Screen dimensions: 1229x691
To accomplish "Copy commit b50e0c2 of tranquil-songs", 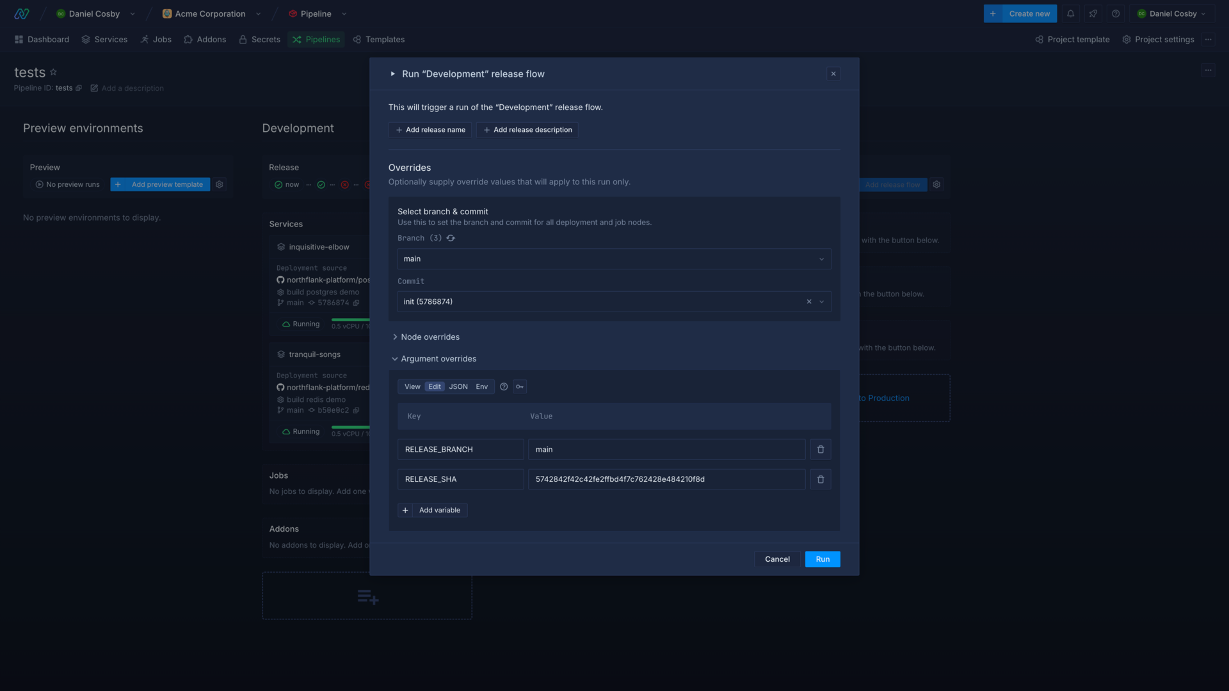I will [357, 411].
